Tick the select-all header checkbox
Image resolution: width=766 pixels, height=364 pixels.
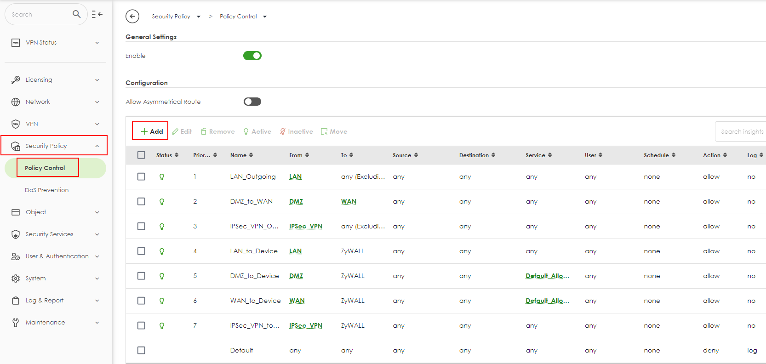[141, 155]
